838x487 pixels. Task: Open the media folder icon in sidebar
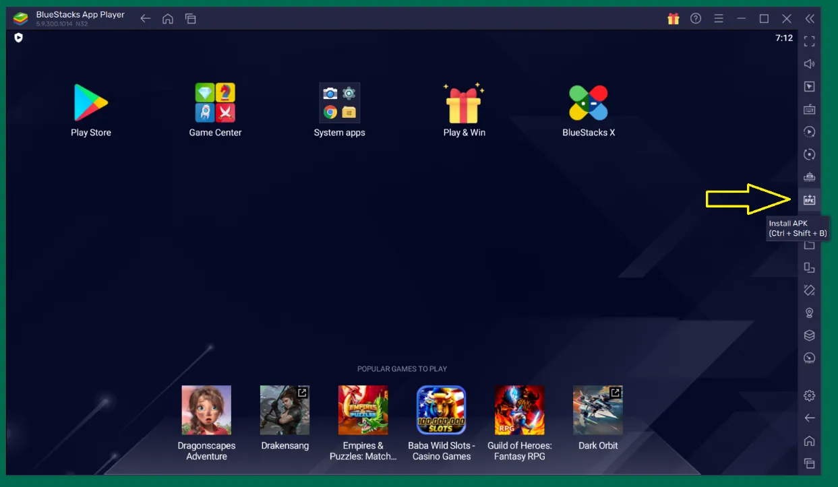(x=810, y=245)
